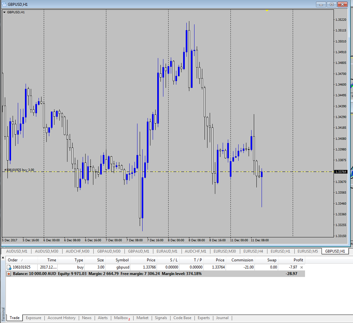Sort orders by Profit column header
The width and height of the screenshot is (353, 323).
pyautogui.click(x=292, y=260)
